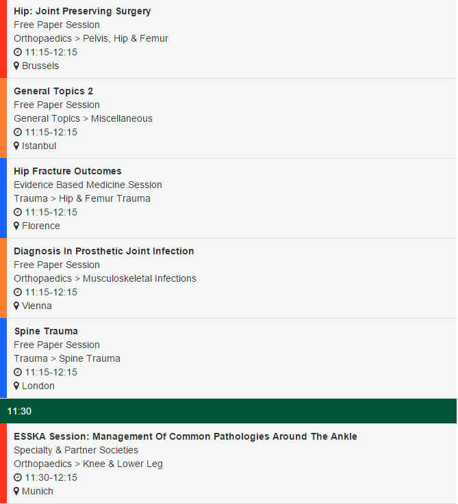
Task: Click the clock icon in Hip Fracture Outcomes
Action: (18, 212)
